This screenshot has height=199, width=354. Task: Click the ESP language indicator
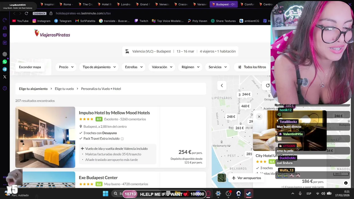click(309, 193)
